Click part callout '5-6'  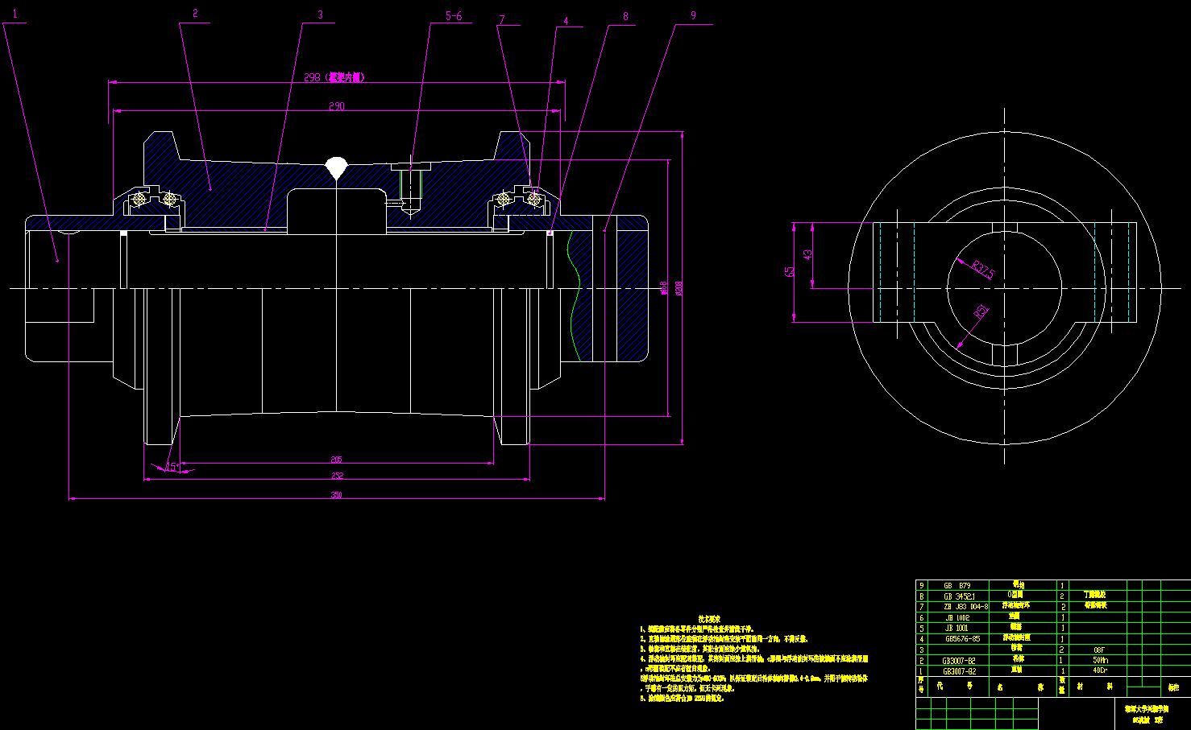tap(454, 16)
